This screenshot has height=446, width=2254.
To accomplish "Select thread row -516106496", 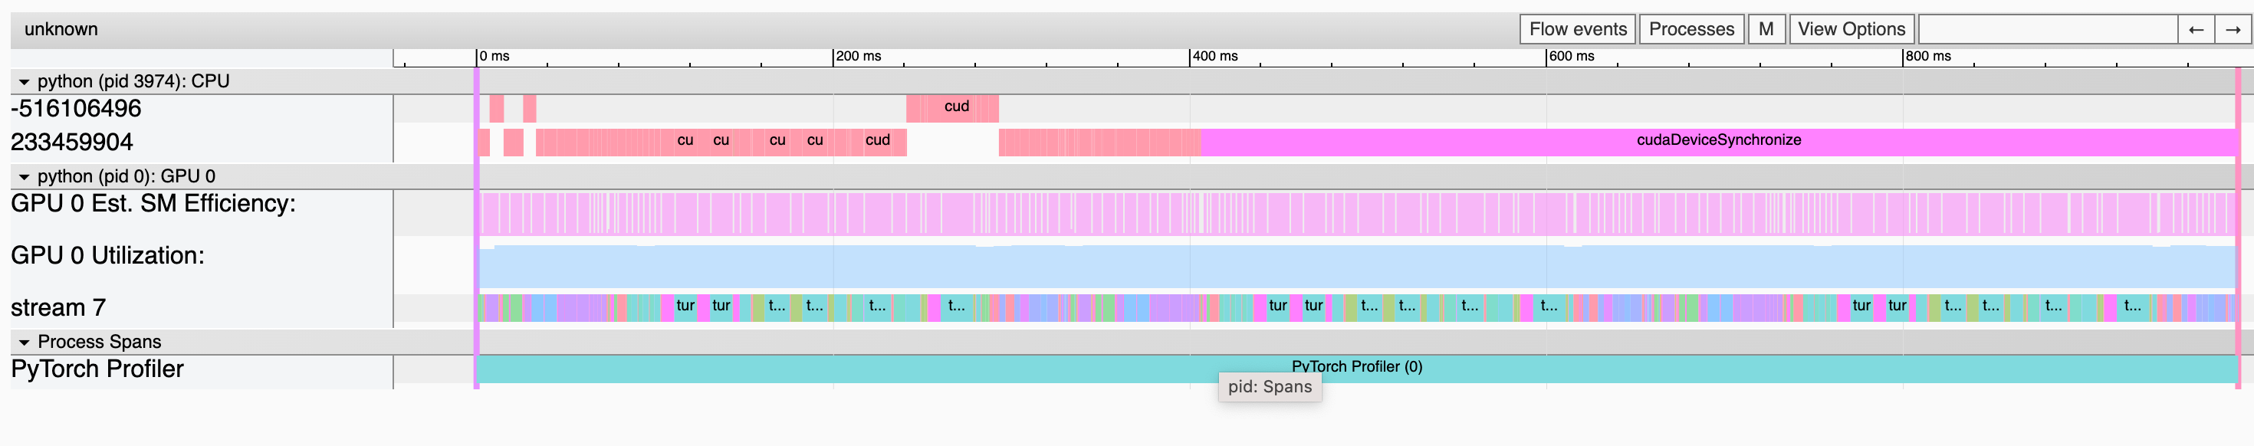I will click(x=76, y=109).
